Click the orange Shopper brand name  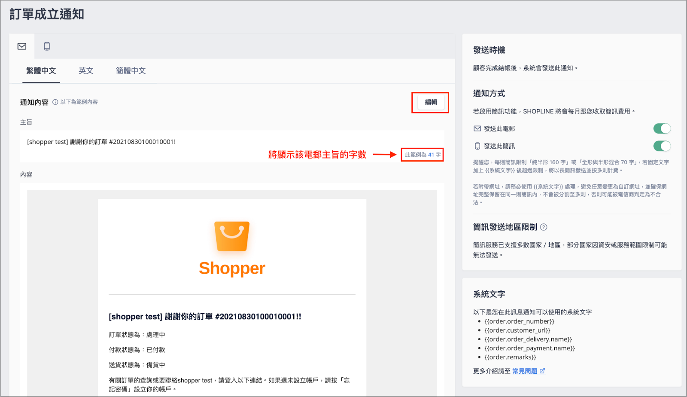[x=232, y=269]
